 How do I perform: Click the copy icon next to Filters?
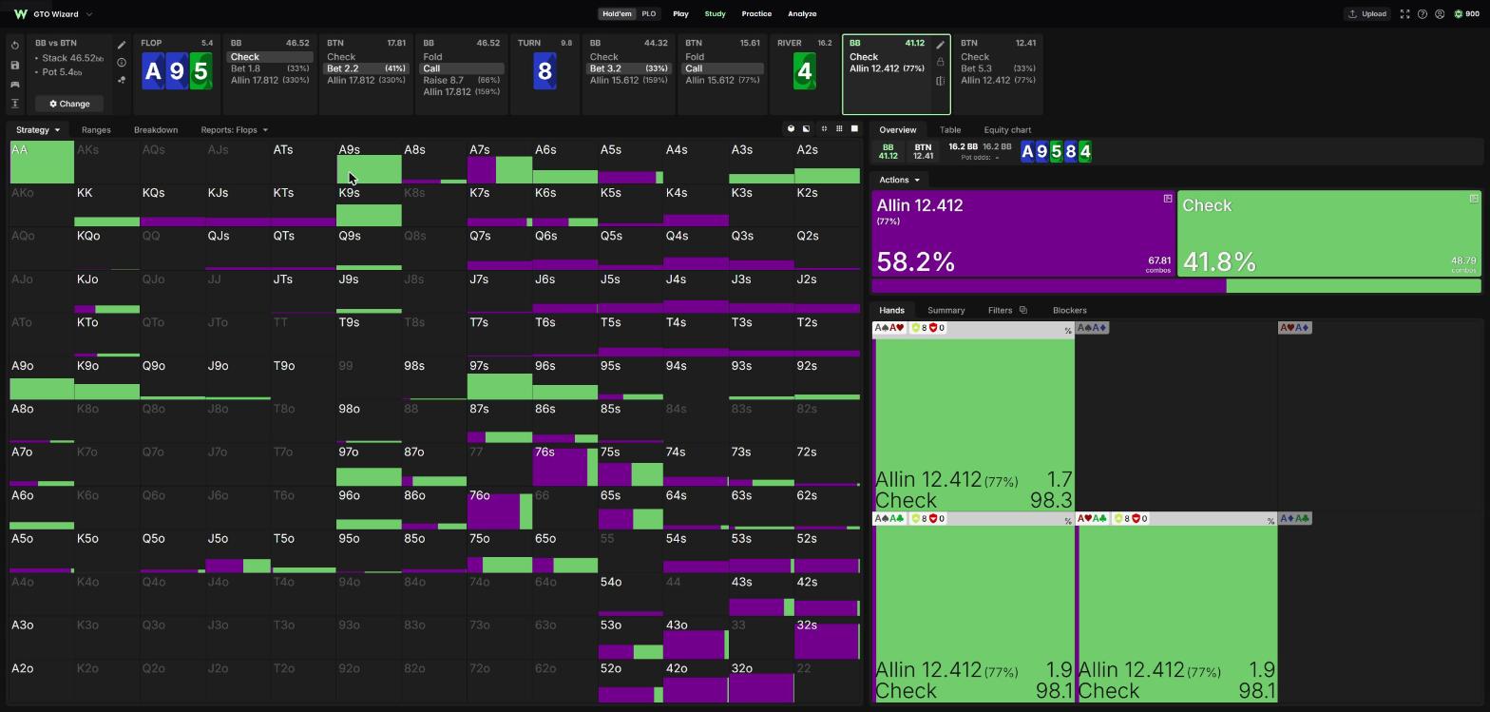point(1022,310)
